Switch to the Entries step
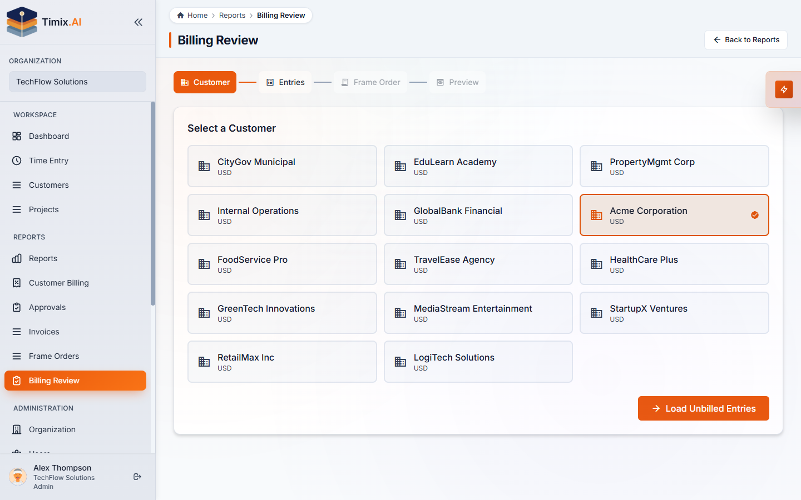801x500 pixels. [285, 82]
